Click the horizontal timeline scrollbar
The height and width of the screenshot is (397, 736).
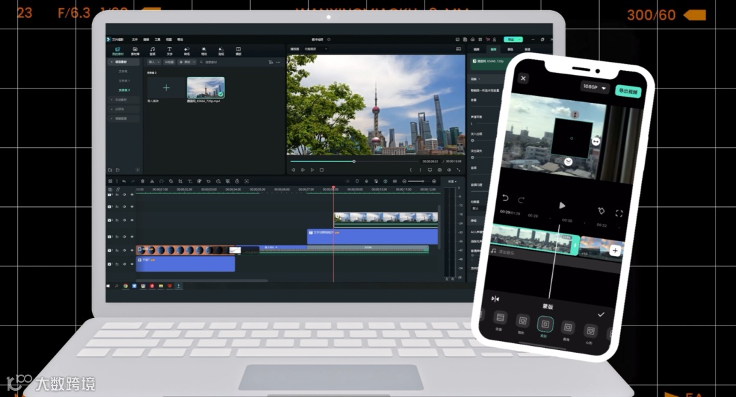202,281
